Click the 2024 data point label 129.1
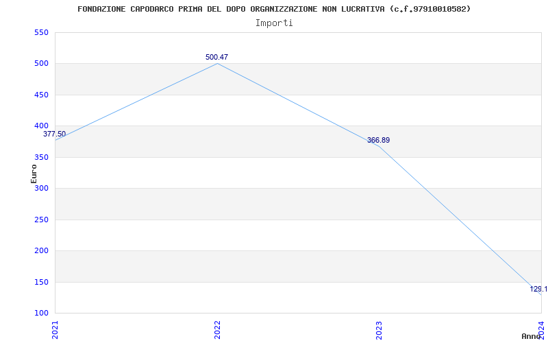 [x=538, y=289]
